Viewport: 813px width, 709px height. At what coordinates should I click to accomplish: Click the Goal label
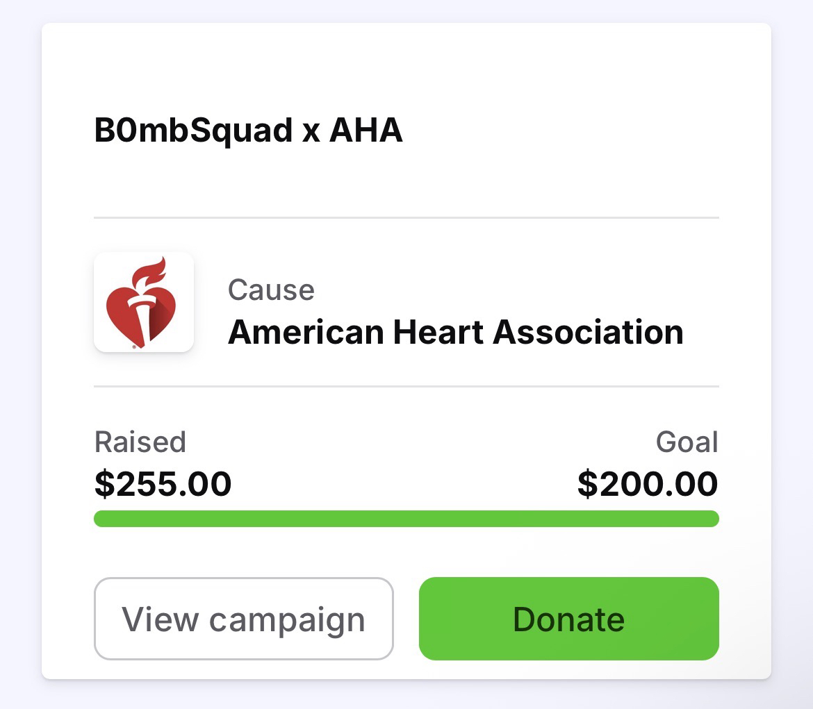click(x=687, y=442)
